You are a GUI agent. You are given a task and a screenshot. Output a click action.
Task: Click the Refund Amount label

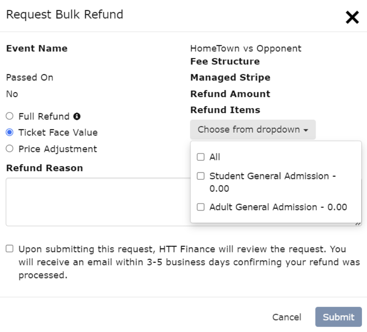click(230, 94)
